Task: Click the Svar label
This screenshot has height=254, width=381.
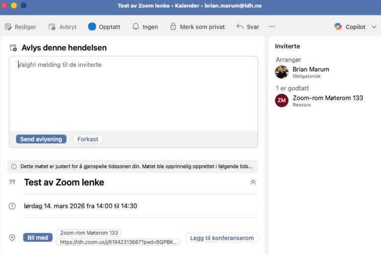Action: pyautogui.click(x=253, y=27)
